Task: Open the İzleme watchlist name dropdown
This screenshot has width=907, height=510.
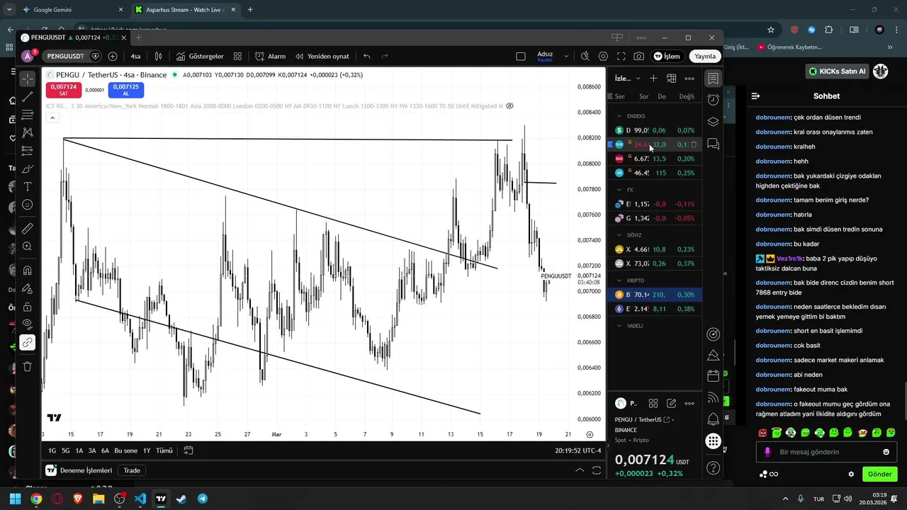Action: (628, 79)
